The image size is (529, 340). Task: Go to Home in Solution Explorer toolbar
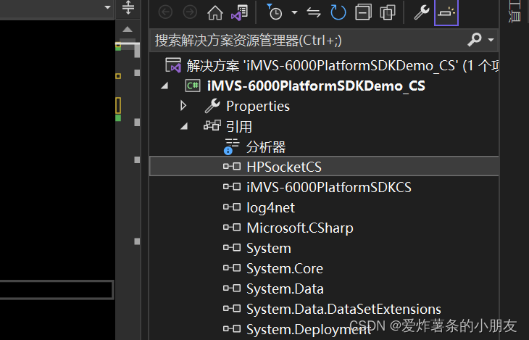(215, 13)
